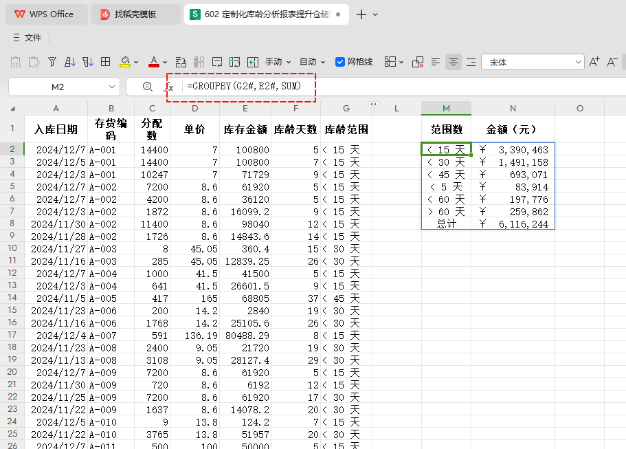Screen dimensions: 626x449
Task: Open a new tab with the plus button
Action: coord(361,14)
